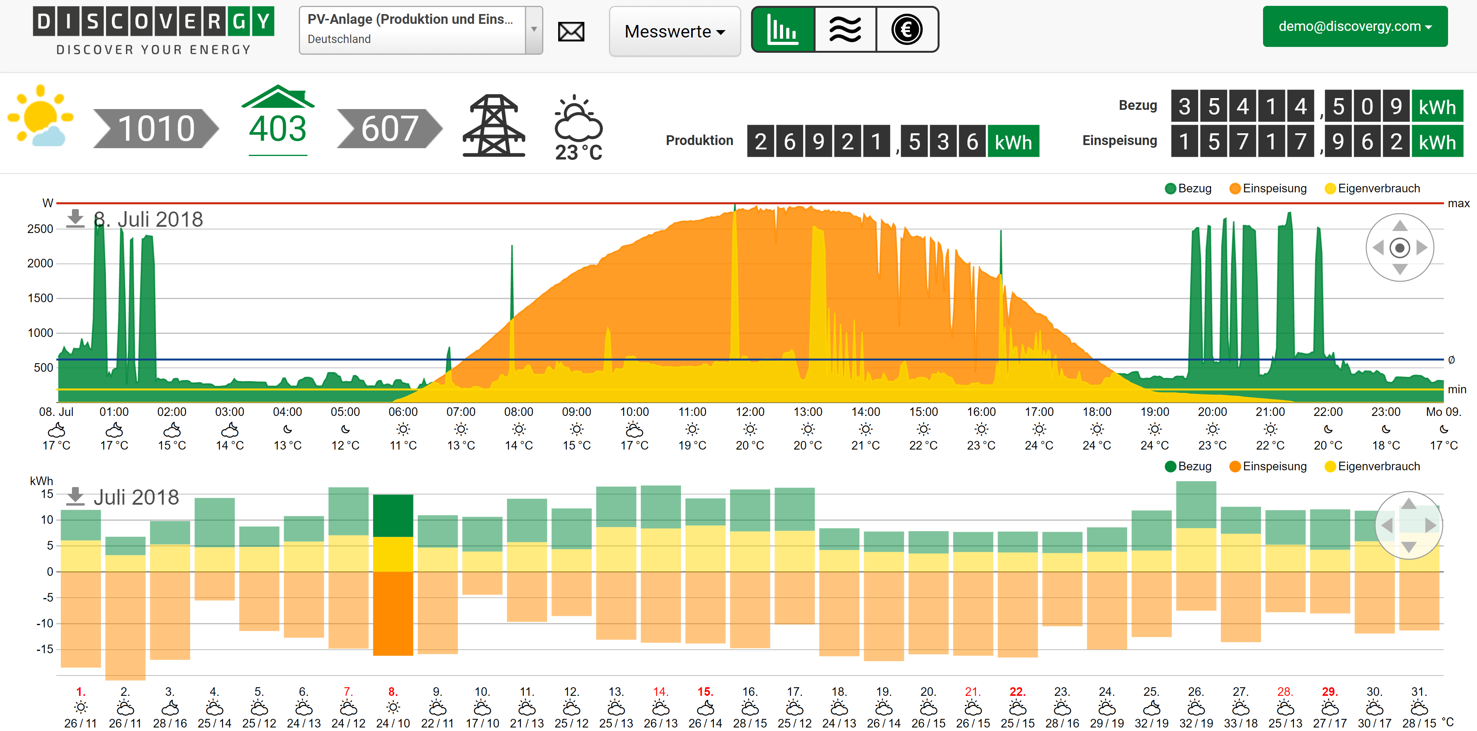Click the day label 29. under month chart

[1330, 692]
